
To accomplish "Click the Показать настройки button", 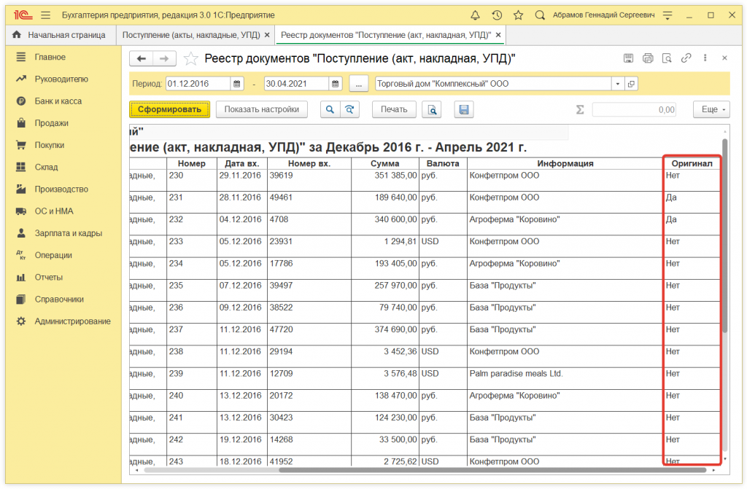I will click(x=261, y=109).
